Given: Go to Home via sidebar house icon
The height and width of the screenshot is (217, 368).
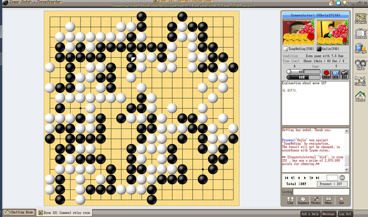Looking at the screenshot, I should [361, 96].
